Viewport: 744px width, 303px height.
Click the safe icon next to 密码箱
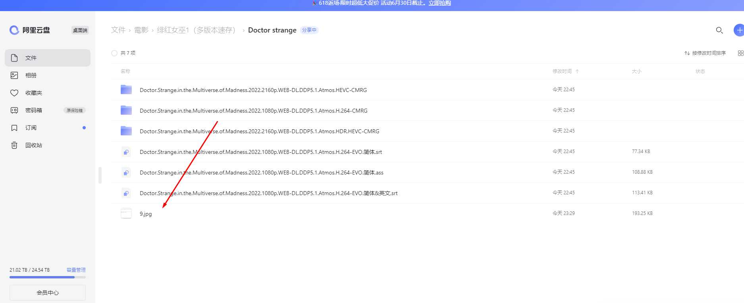(14, 110)
